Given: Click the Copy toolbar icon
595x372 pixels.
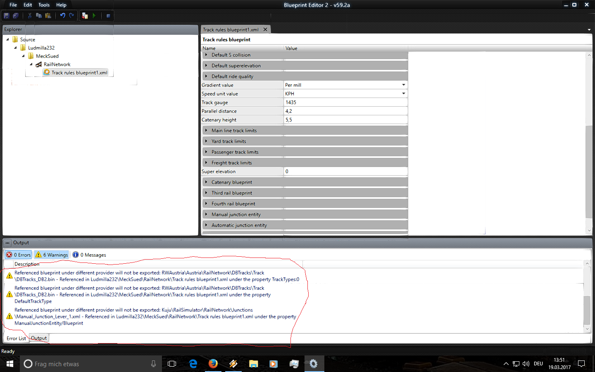Looking at the screenshot, I should (x=39, y=16).
